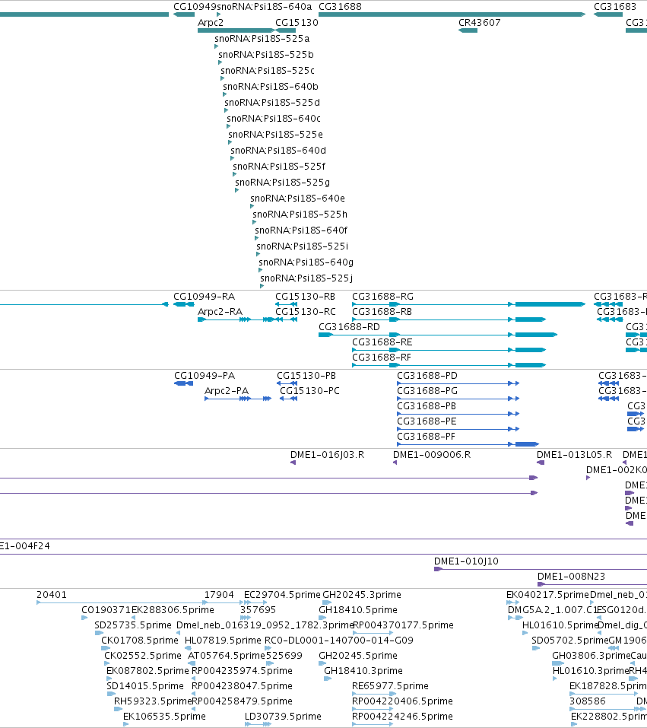Select the CG31688 gene bar

coord(452,14)
